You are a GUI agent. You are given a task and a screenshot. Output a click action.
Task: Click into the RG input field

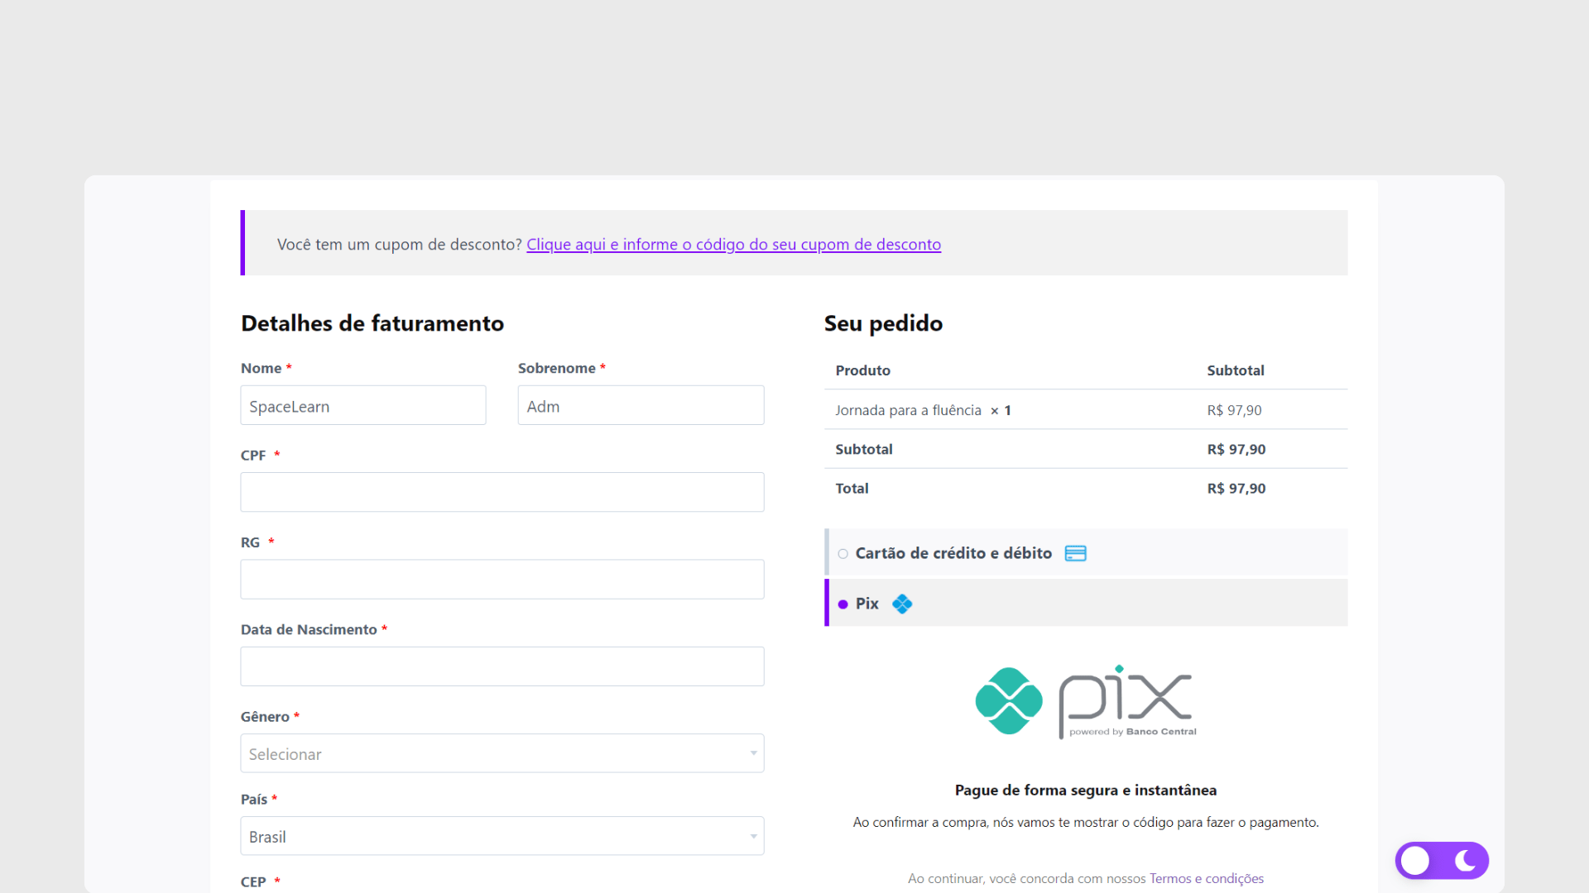tap(502, 580)
